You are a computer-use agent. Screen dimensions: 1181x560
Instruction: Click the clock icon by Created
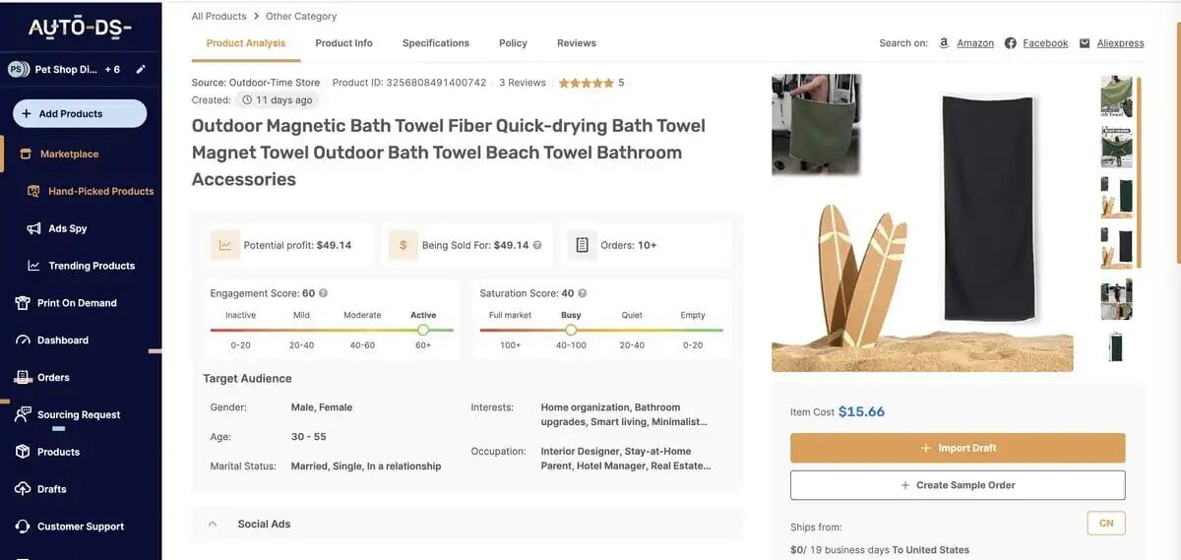tap(248, 100)
